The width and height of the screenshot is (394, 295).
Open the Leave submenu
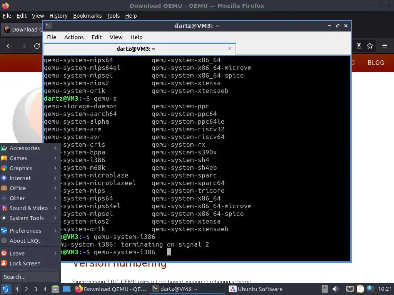[29, 254]
